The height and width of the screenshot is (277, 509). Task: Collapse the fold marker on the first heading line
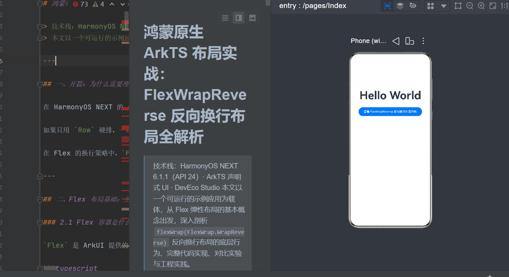(40, 3)
